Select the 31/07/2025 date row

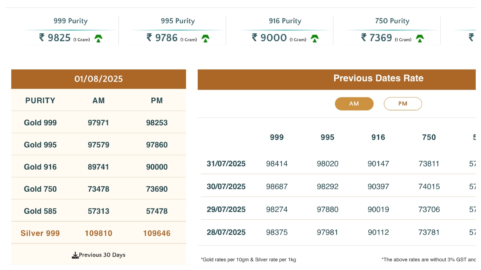point(226,164)
